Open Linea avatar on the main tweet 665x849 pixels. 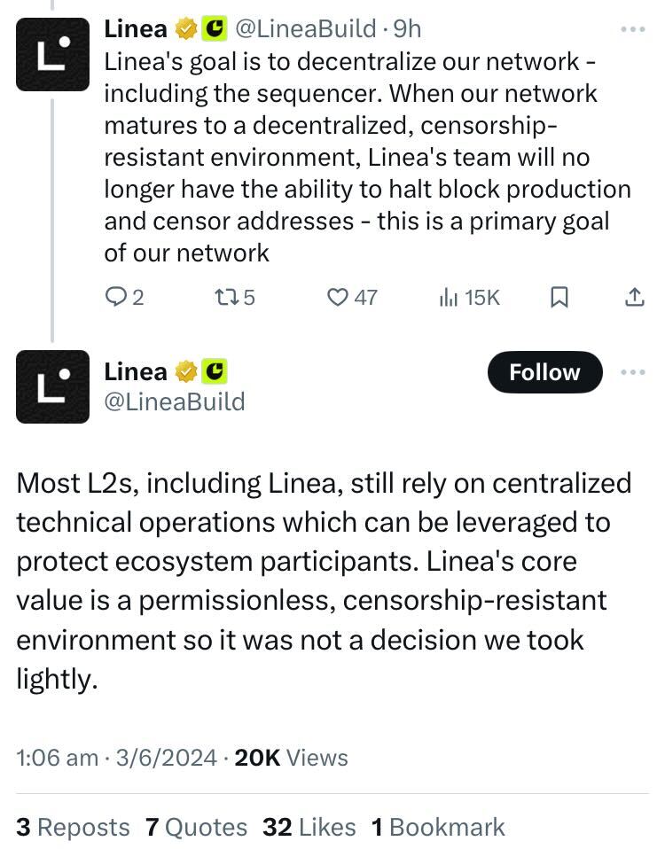(x=52, y=386)
